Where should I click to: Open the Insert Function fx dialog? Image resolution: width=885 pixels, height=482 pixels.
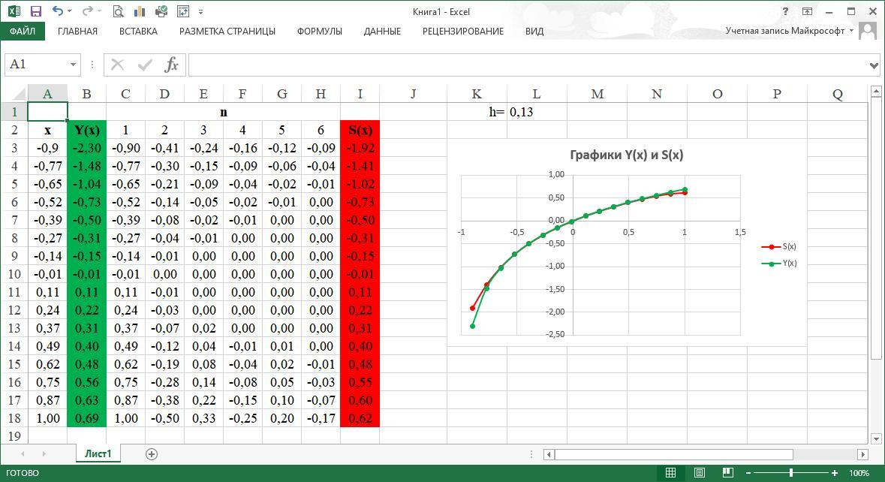pyautogui.click(x=171, y=65)
